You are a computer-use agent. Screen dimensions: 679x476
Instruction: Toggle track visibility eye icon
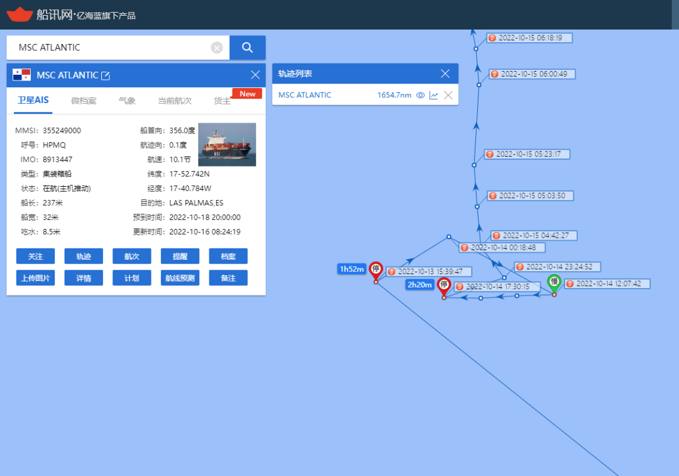(x=421, y=95)
